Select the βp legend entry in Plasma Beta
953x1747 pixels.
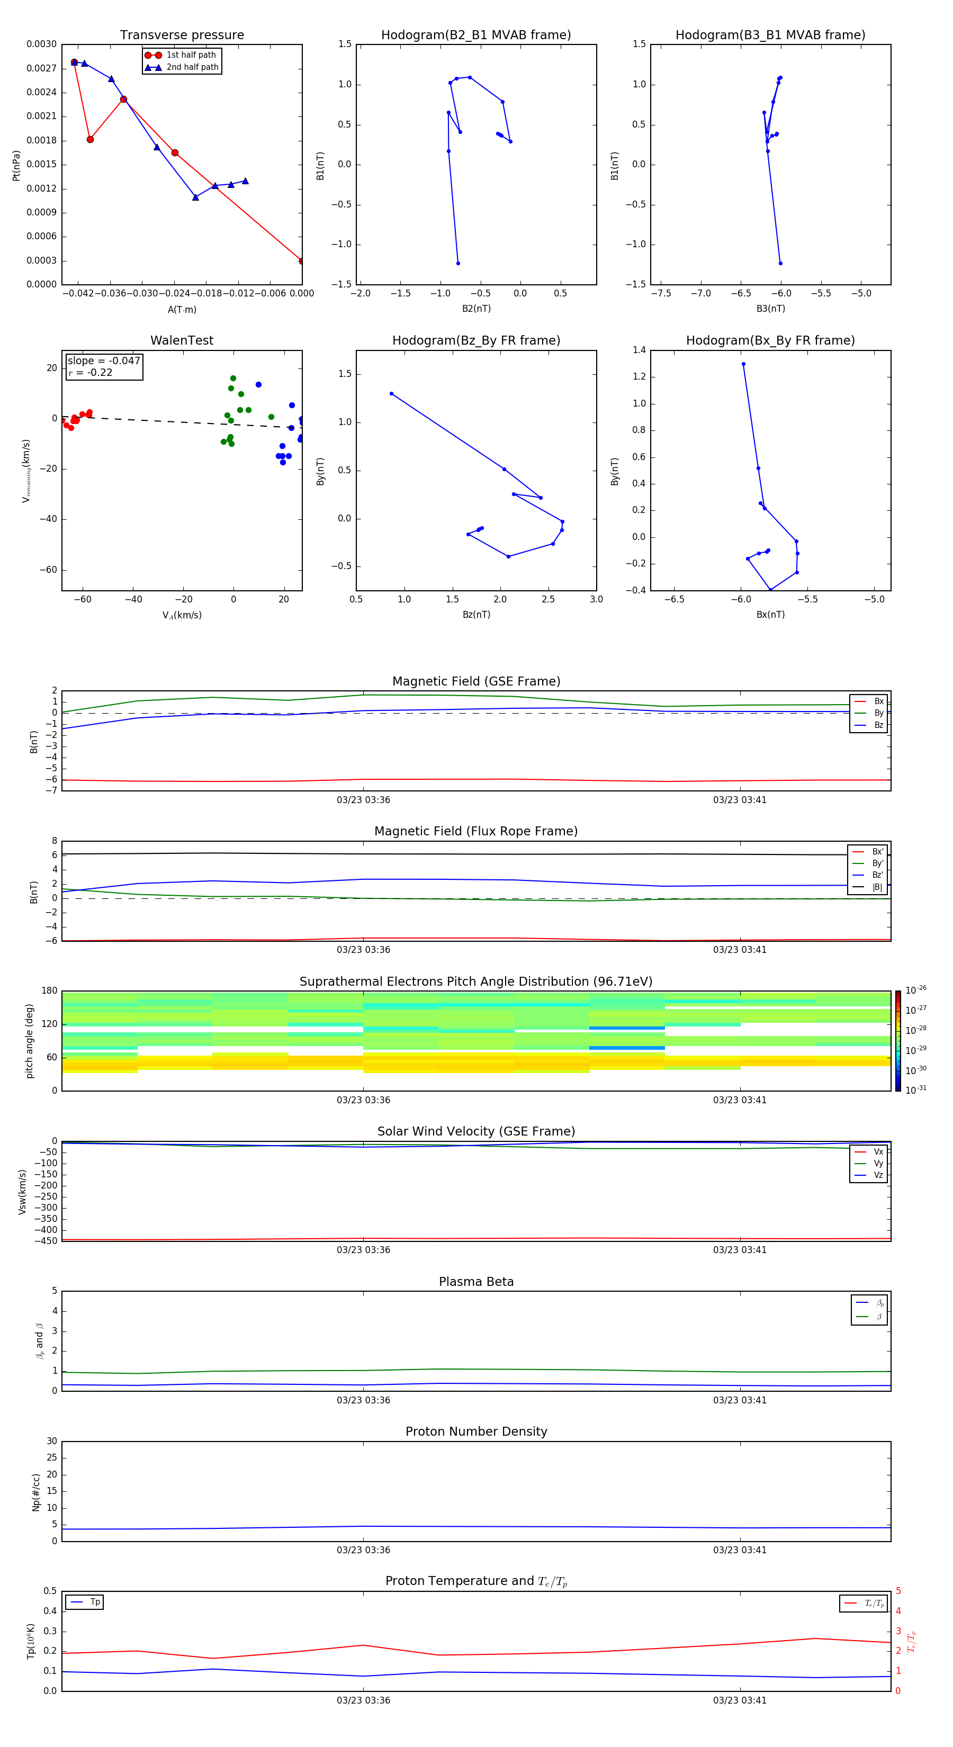point(869,1302)
